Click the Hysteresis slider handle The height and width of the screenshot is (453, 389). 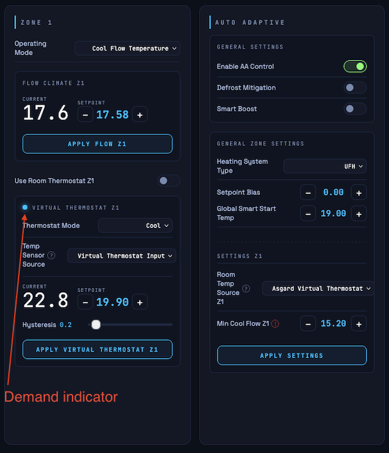pos(96,325)
